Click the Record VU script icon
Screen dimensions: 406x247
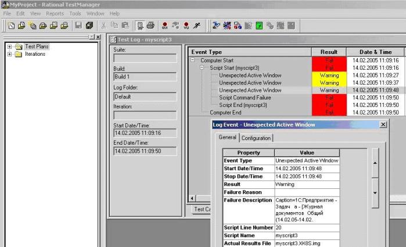coord(186,26)
